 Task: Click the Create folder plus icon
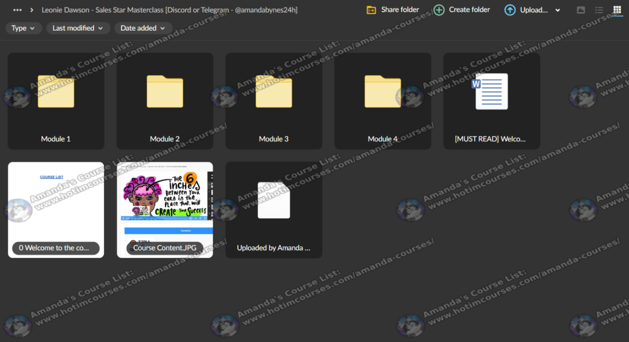439,10
